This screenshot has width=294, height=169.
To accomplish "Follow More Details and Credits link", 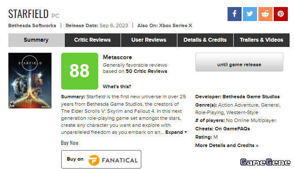I will 227,145.
